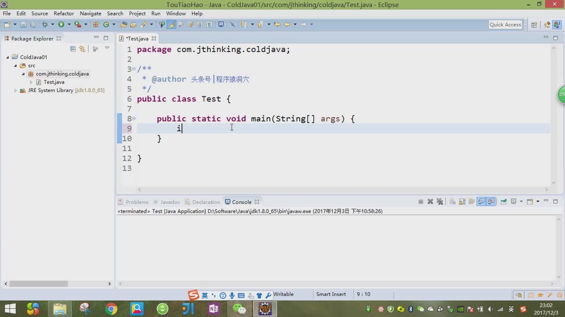The height and width of the screenshot is (317, 565).
Task: Collapse the ColdJava01 project node
Action: click(8, 57)
